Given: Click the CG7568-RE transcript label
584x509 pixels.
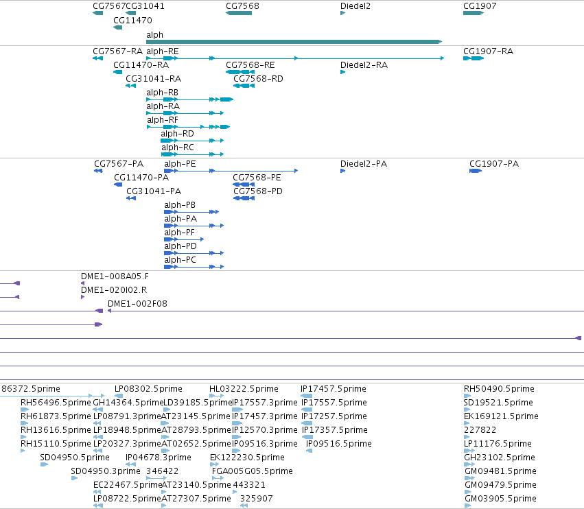Looking at the screenshot, I should 250,64.
